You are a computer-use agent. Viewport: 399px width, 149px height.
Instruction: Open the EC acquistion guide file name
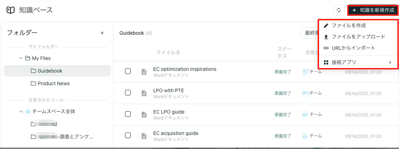(176, 133)
